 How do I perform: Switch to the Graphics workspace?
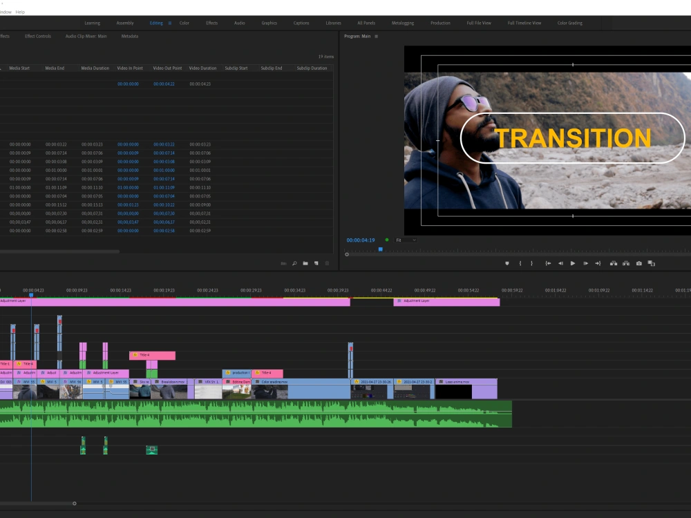269,23
